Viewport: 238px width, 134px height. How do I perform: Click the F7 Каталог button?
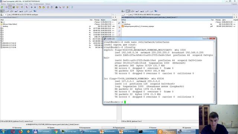coord(153,128)
